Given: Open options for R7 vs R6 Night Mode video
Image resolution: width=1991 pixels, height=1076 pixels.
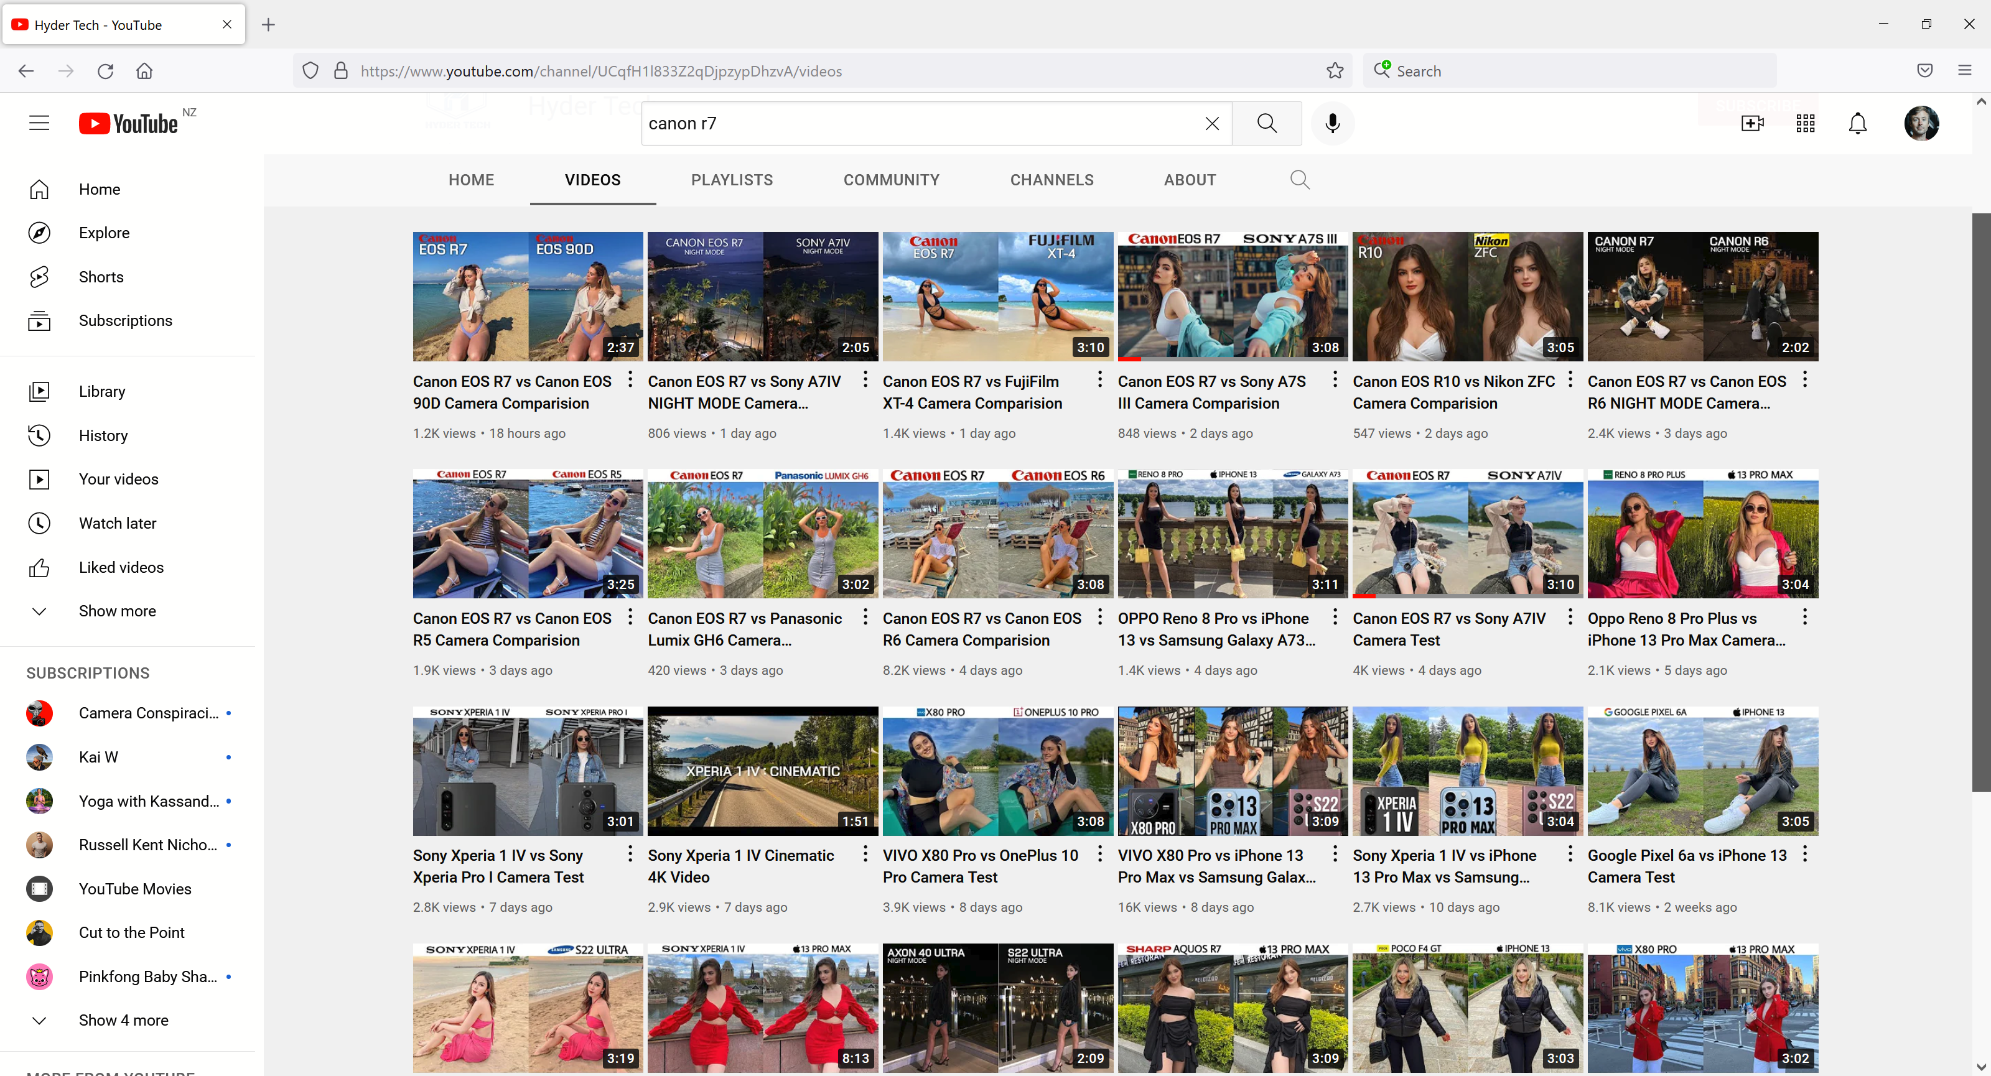Looking at the screenshot, I should tap(1805, 379).
